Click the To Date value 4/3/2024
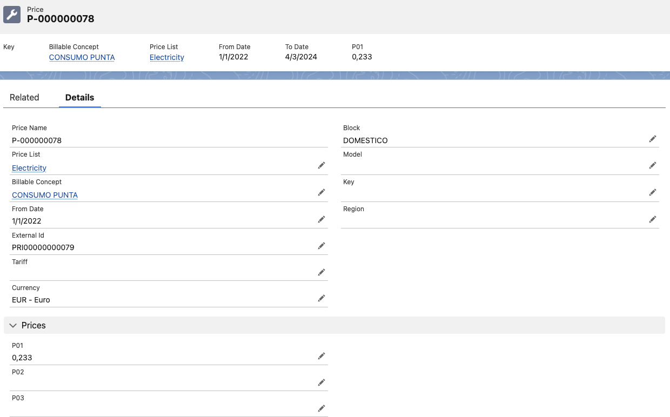The image size is (670, 417). 301,57
